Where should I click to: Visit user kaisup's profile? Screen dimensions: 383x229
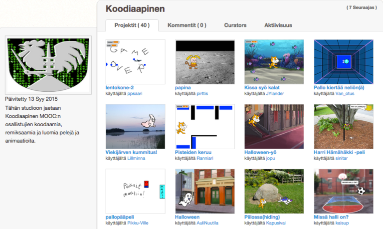pyautogui.click(x=342, y=223)
